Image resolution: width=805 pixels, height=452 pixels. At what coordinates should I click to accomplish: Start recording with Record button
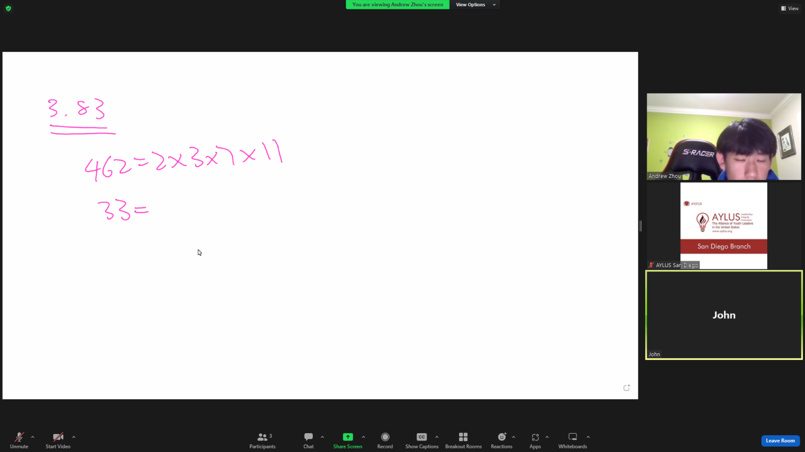pos(385,440)
